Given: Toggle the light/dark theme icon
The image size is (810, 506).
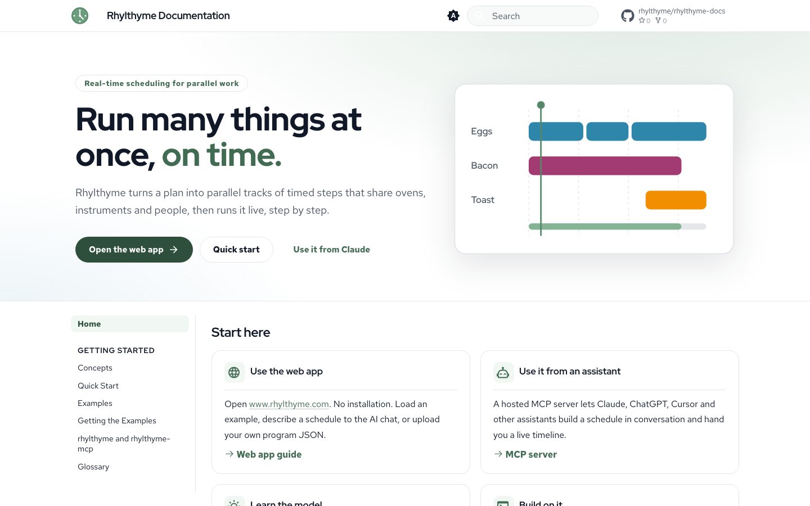Looking at the screenshot, I should click(453, 16).
